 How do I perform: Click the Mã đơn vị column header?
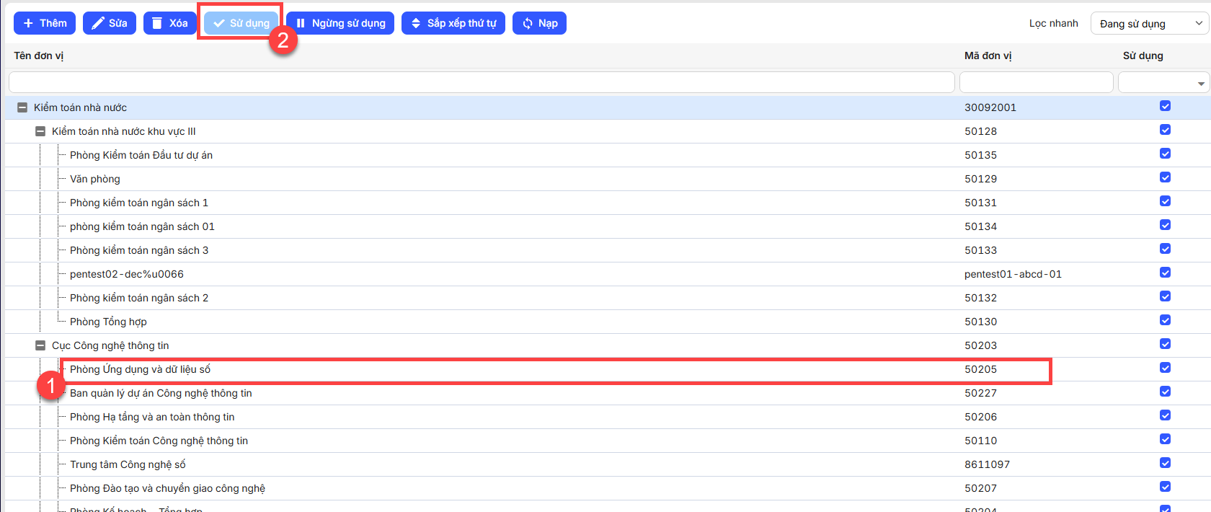pos(988,56)
